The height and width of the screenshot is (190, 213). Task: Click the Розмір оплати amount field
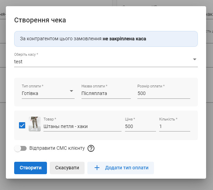(x=164, y=93)
